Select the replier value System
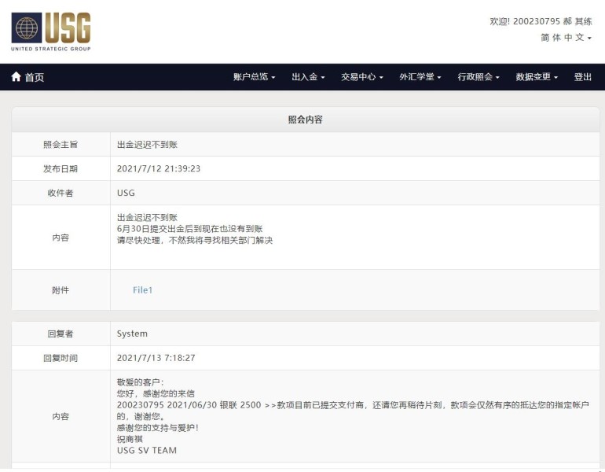The image size is (605, 472). (132, 334)
